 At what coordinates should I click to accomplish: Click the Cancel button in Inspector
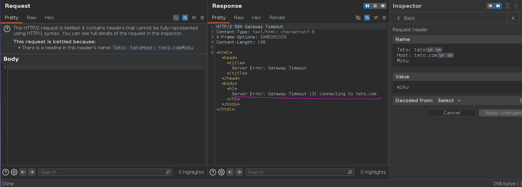452,113
